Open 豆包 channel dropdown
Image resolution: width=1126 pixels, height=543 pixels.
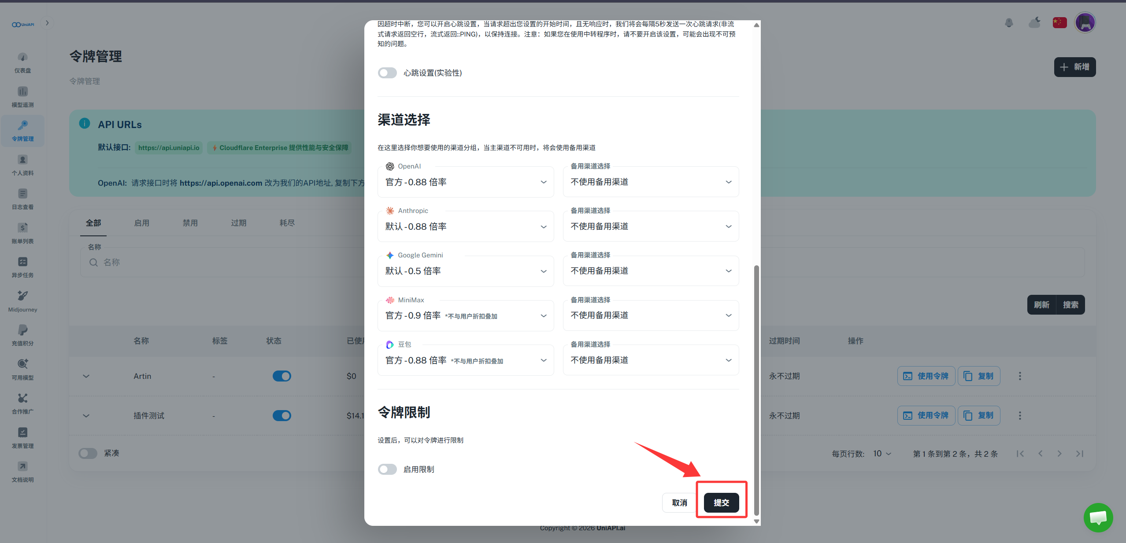[466, 360]
